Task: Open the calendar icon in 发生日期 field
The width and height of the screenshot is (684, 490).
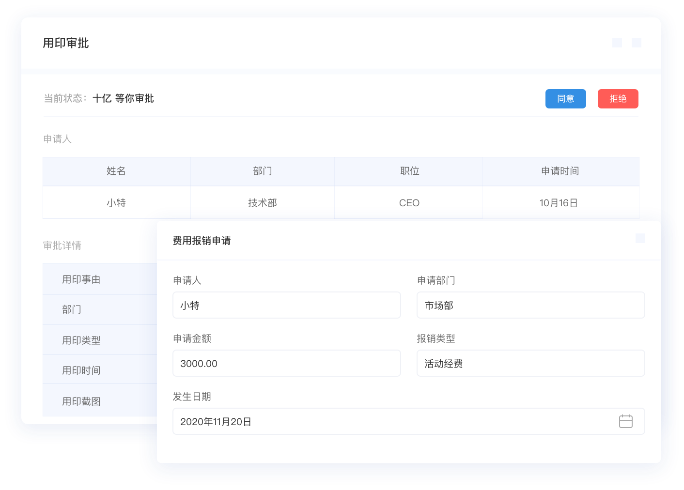Action: (x=626, y=421)
